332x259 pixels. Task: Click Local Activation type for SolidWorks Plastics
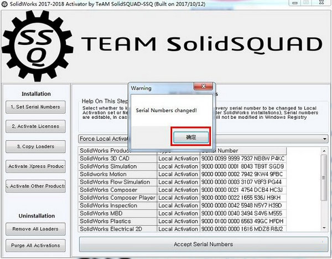click(178, 221)
